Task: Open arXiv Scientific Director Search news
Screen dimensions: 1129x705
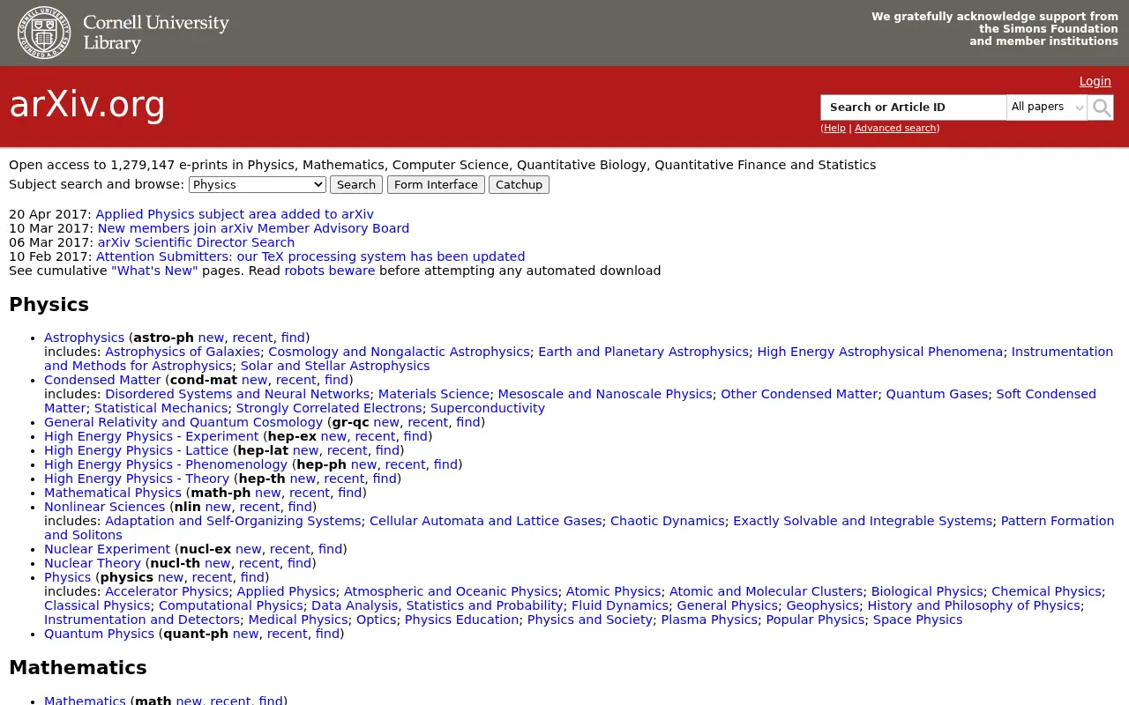Action: (x=196, y=242)
